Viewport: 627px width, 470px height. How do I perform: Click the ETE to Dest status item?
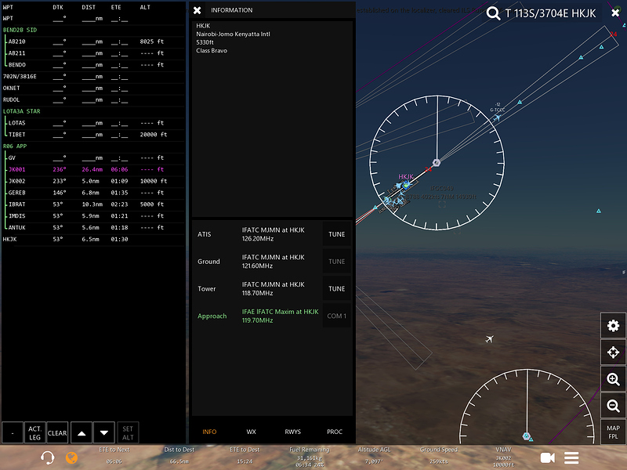(x=245, y=456)
